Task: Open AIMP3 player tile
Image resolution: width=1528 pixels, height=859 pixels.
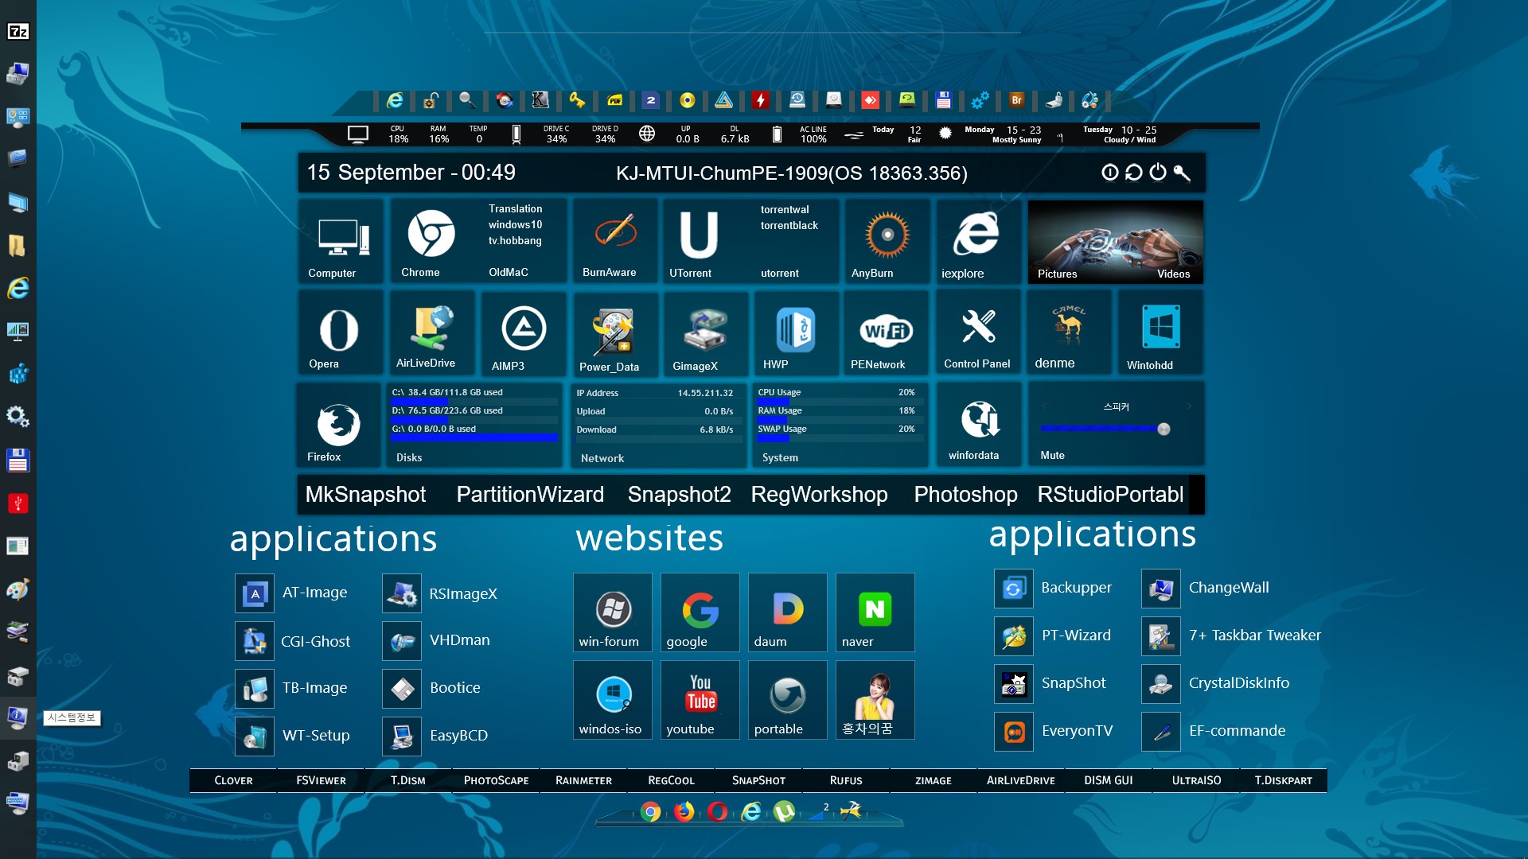Action: [523, 332]
